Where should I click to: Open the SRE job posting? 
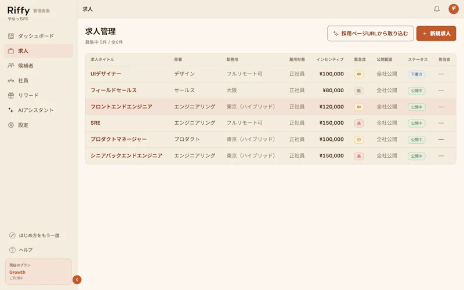[x=95, y=123]
